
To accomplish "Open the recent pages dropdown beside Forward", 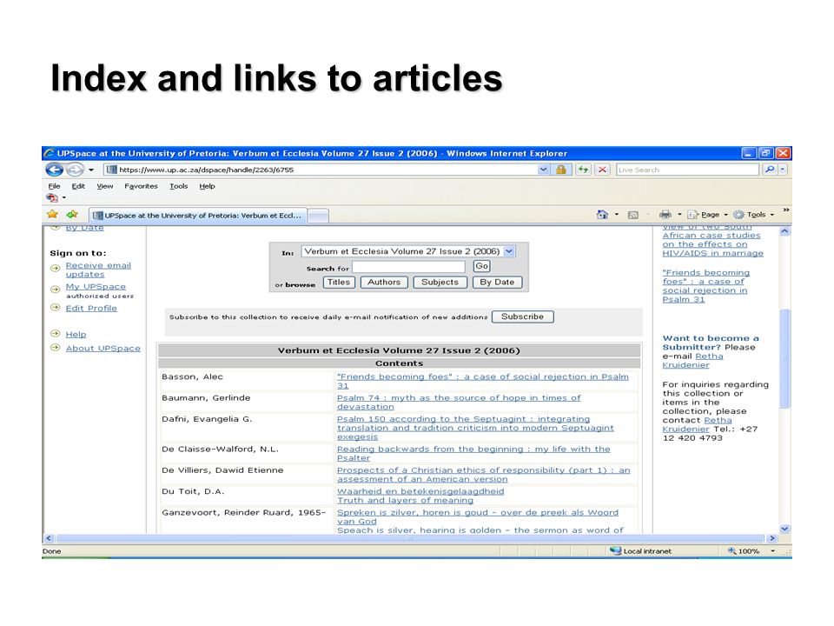I will coord(91,170).
